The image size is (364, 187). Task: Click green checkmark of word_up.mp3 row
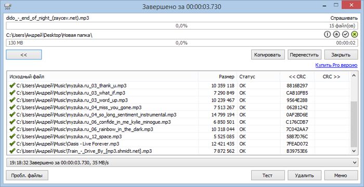12,100
